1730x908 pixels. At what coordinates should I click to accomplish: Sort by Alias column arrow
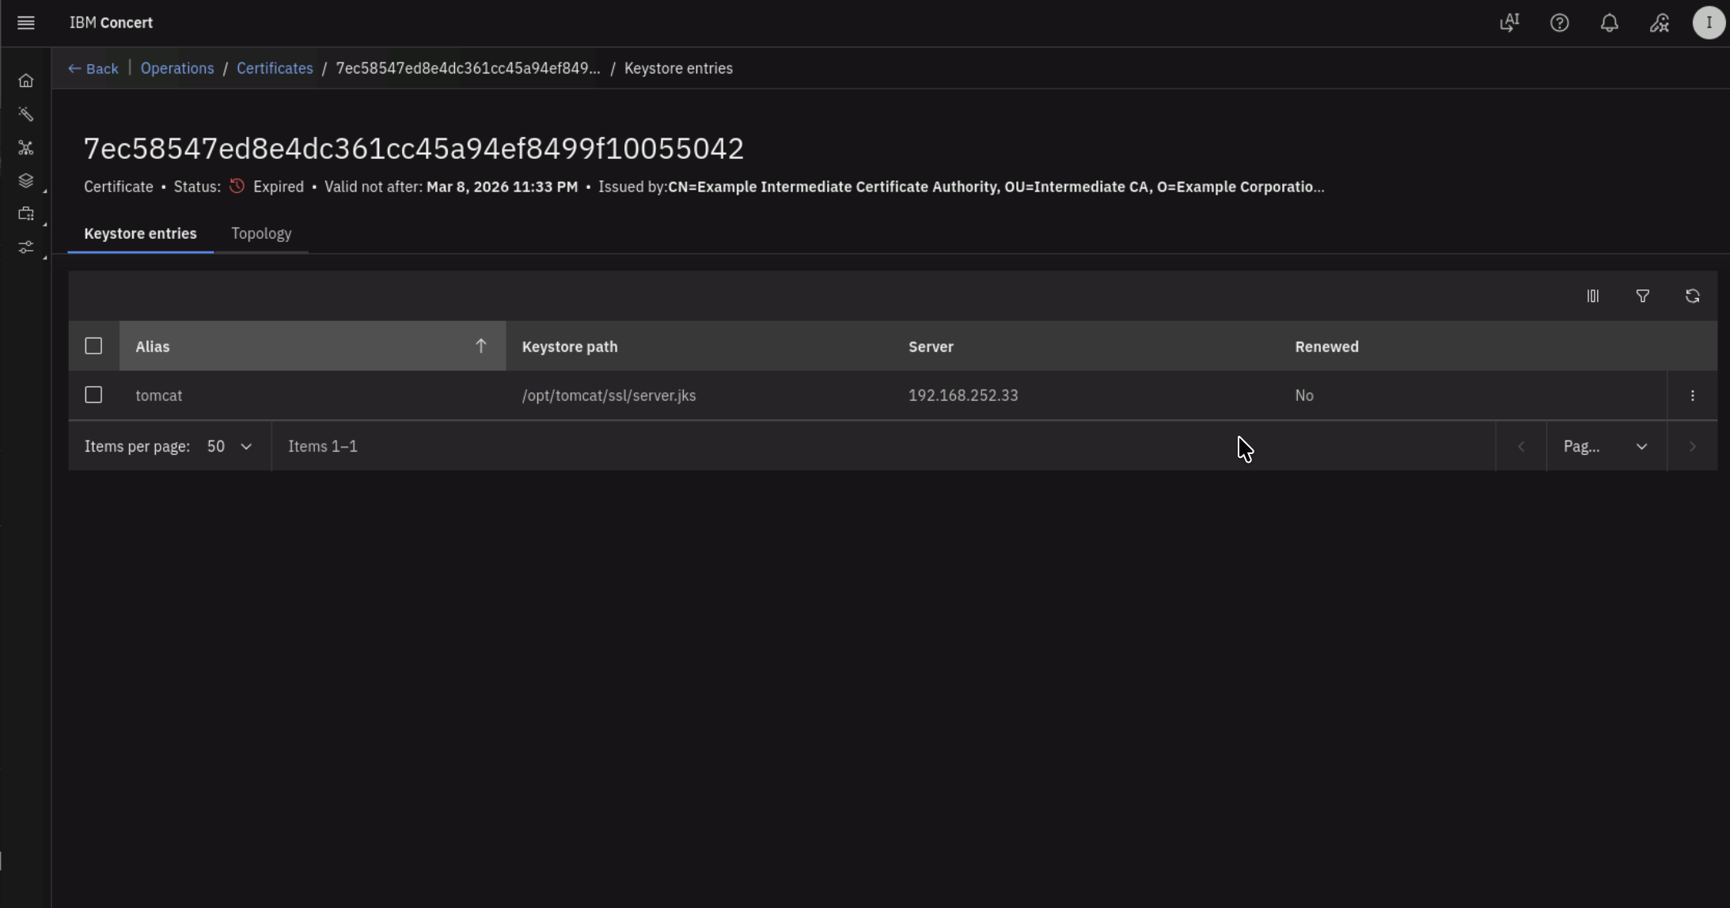480,346
